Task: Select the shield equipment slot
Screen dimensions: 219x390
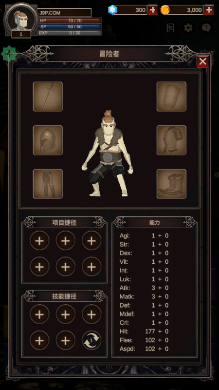Action: click(171, 97)
